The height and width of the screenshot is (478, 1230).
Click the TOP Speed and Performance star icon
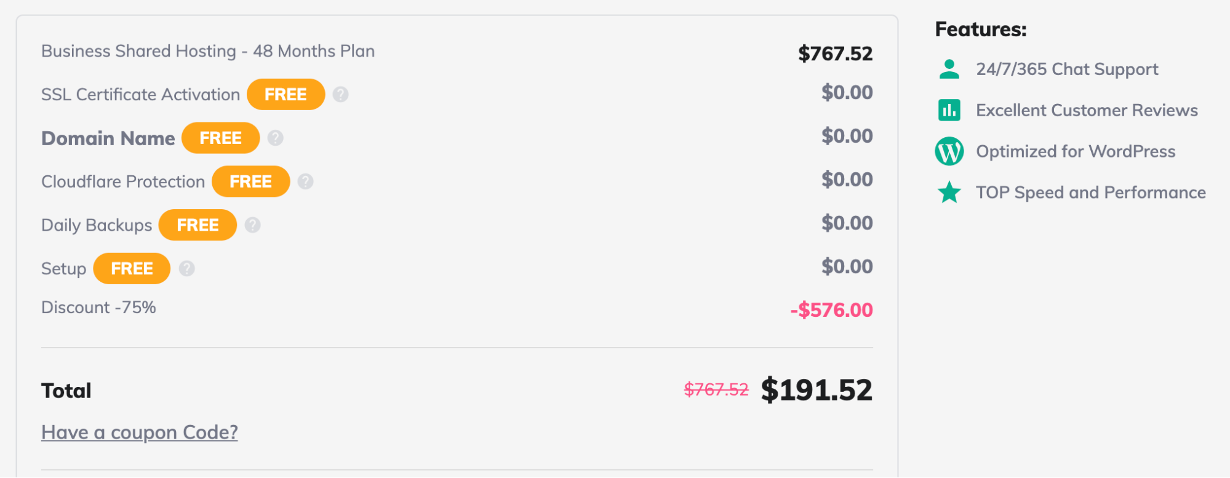tap(948, 192)
